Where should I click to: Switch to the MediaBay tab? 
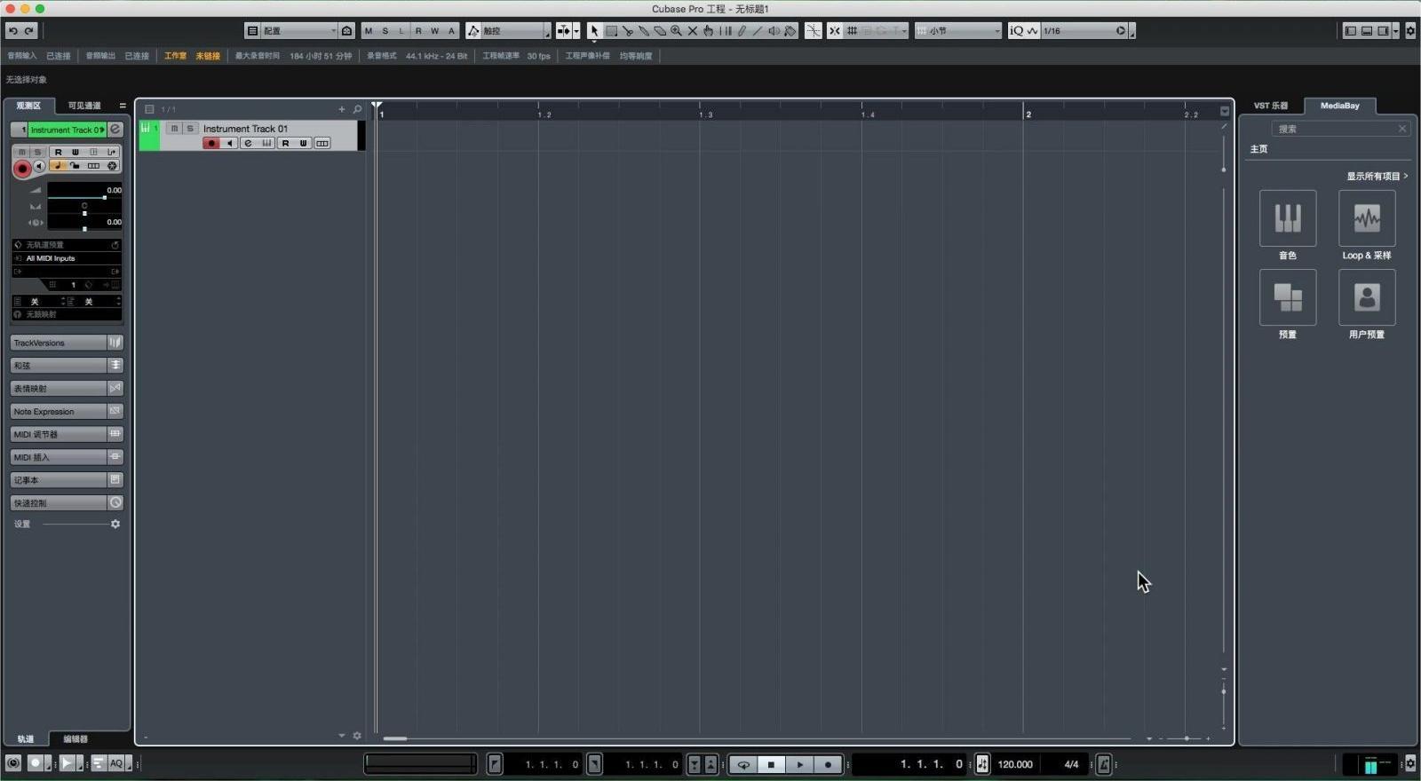tap(1339, 106)
